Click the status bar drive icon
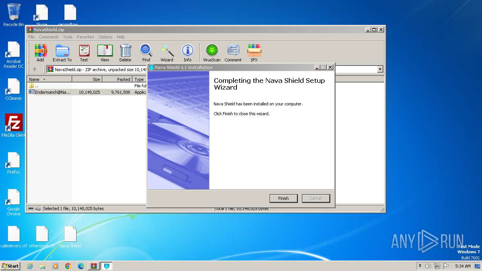The width and height of the screenshot is (482, 271). [x=31, y=209]
